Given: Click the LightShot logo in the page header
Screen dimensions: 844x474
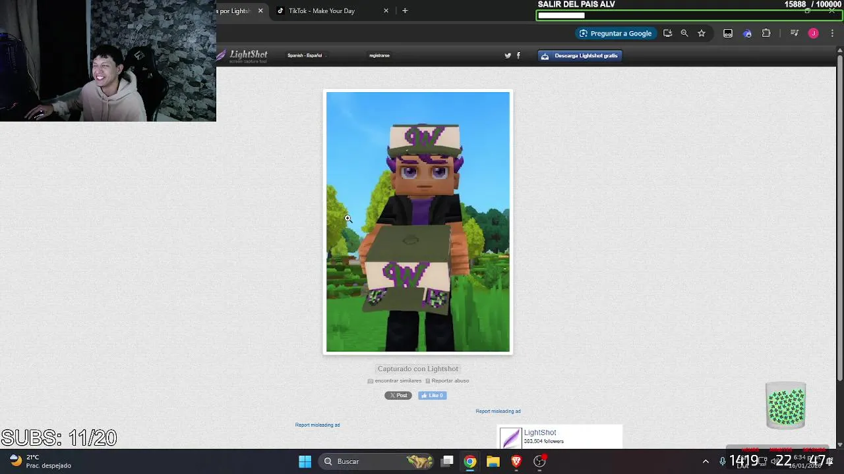Looking at the screenshot, I should click(243, 56).
